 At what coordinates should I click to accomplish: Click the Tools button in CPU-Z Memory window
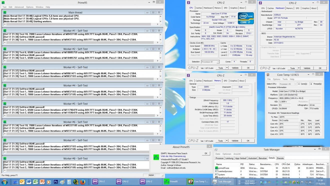[x=221, y=140]
